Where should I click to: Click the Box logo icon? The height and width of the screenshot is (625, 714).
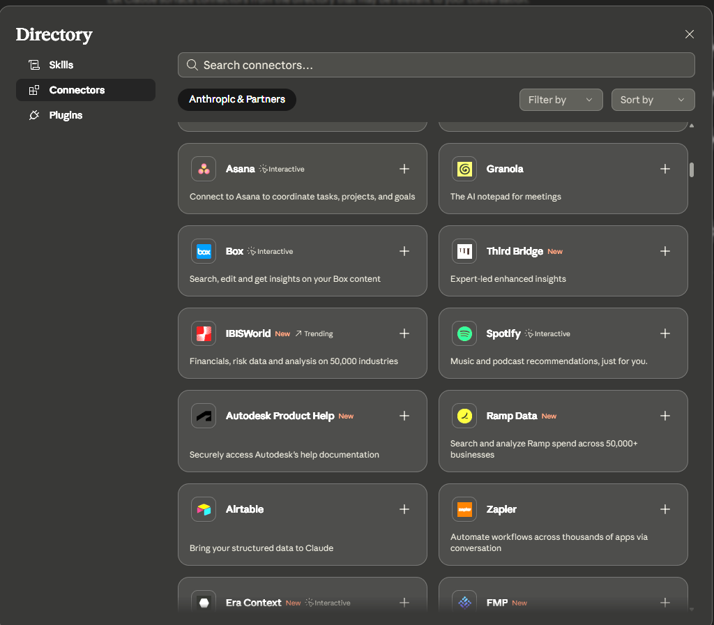pos(204,251)
